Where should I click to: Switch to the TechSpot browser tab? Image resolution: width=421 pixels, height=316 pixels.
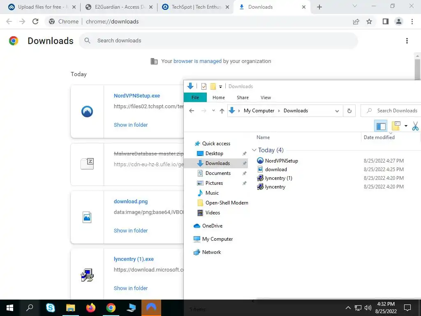point(196,7)
